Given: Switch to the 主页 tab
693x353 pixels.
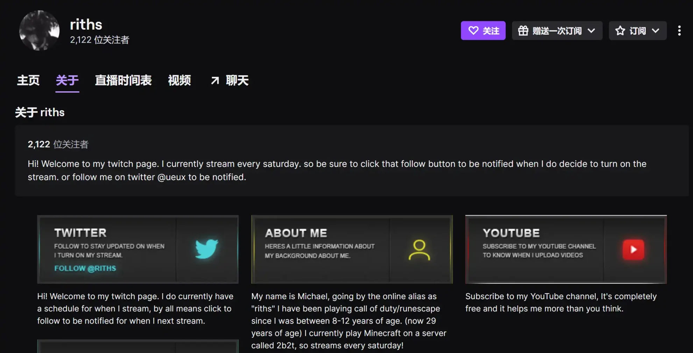Looking at the screenshot, I should point(28,80).
